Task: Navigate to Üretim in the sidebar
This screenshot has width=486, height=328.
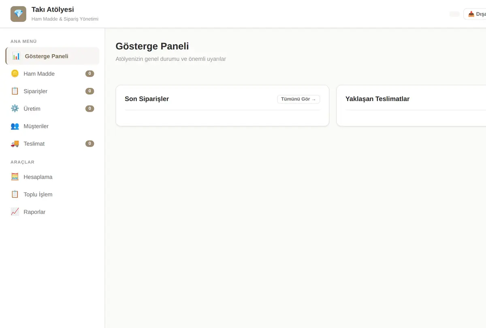Action: point(52,108)
